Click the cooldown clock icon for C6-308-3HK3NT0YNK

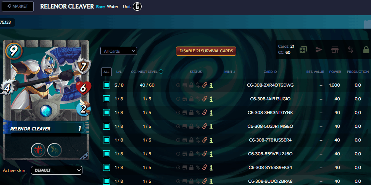coord(178,113)
